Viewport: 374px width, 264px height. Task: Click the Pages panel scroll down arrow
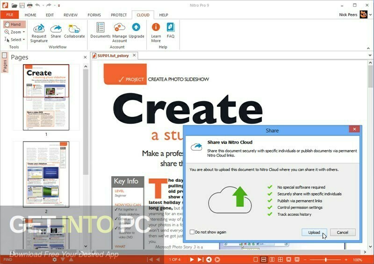click(x=86, y=246)
